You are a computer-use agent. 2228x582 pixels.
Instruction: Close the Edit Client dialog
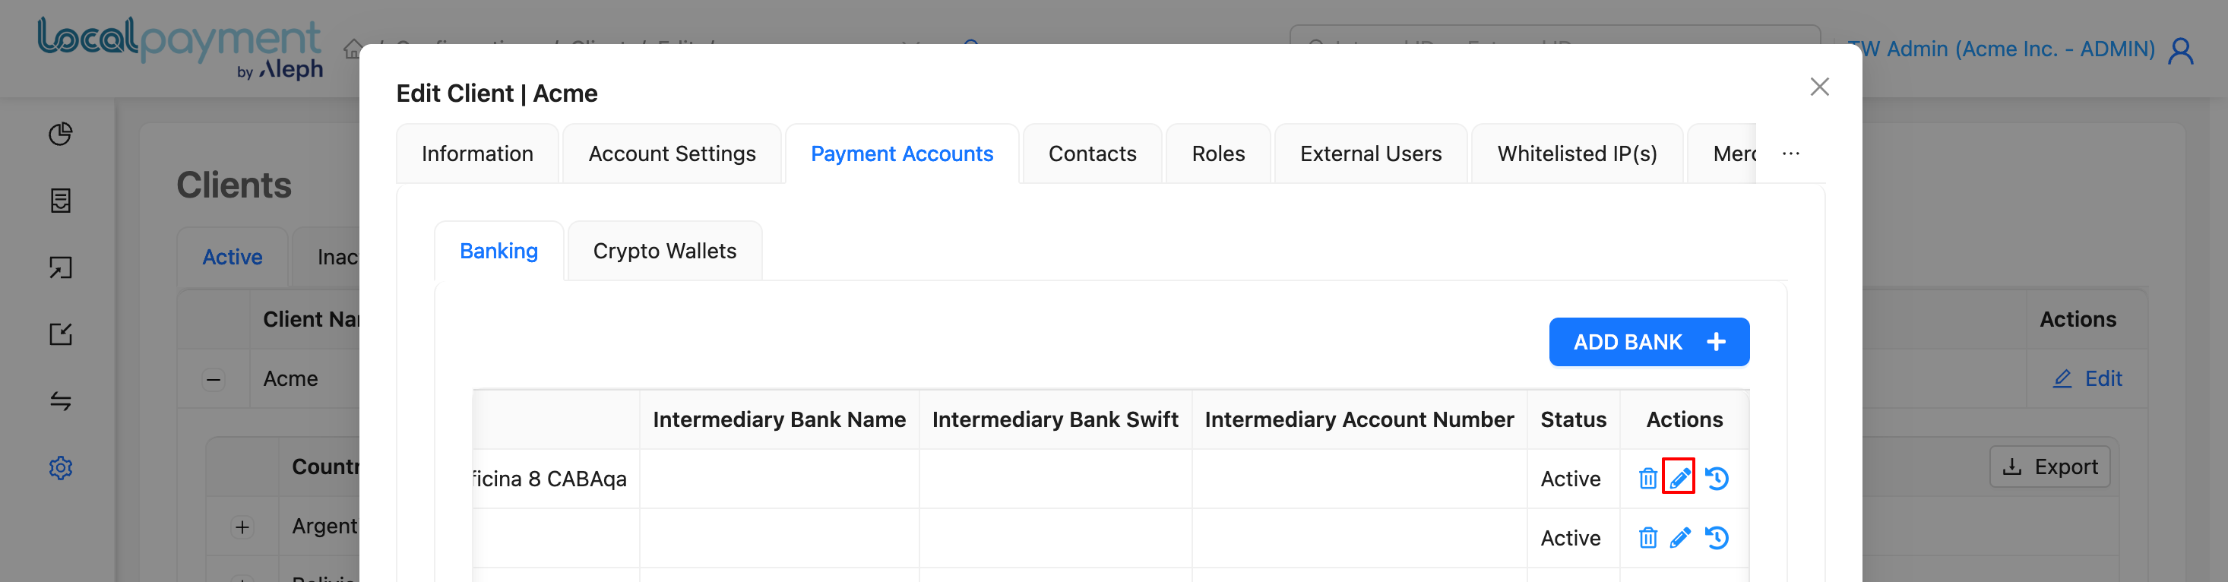(1820, 87)
